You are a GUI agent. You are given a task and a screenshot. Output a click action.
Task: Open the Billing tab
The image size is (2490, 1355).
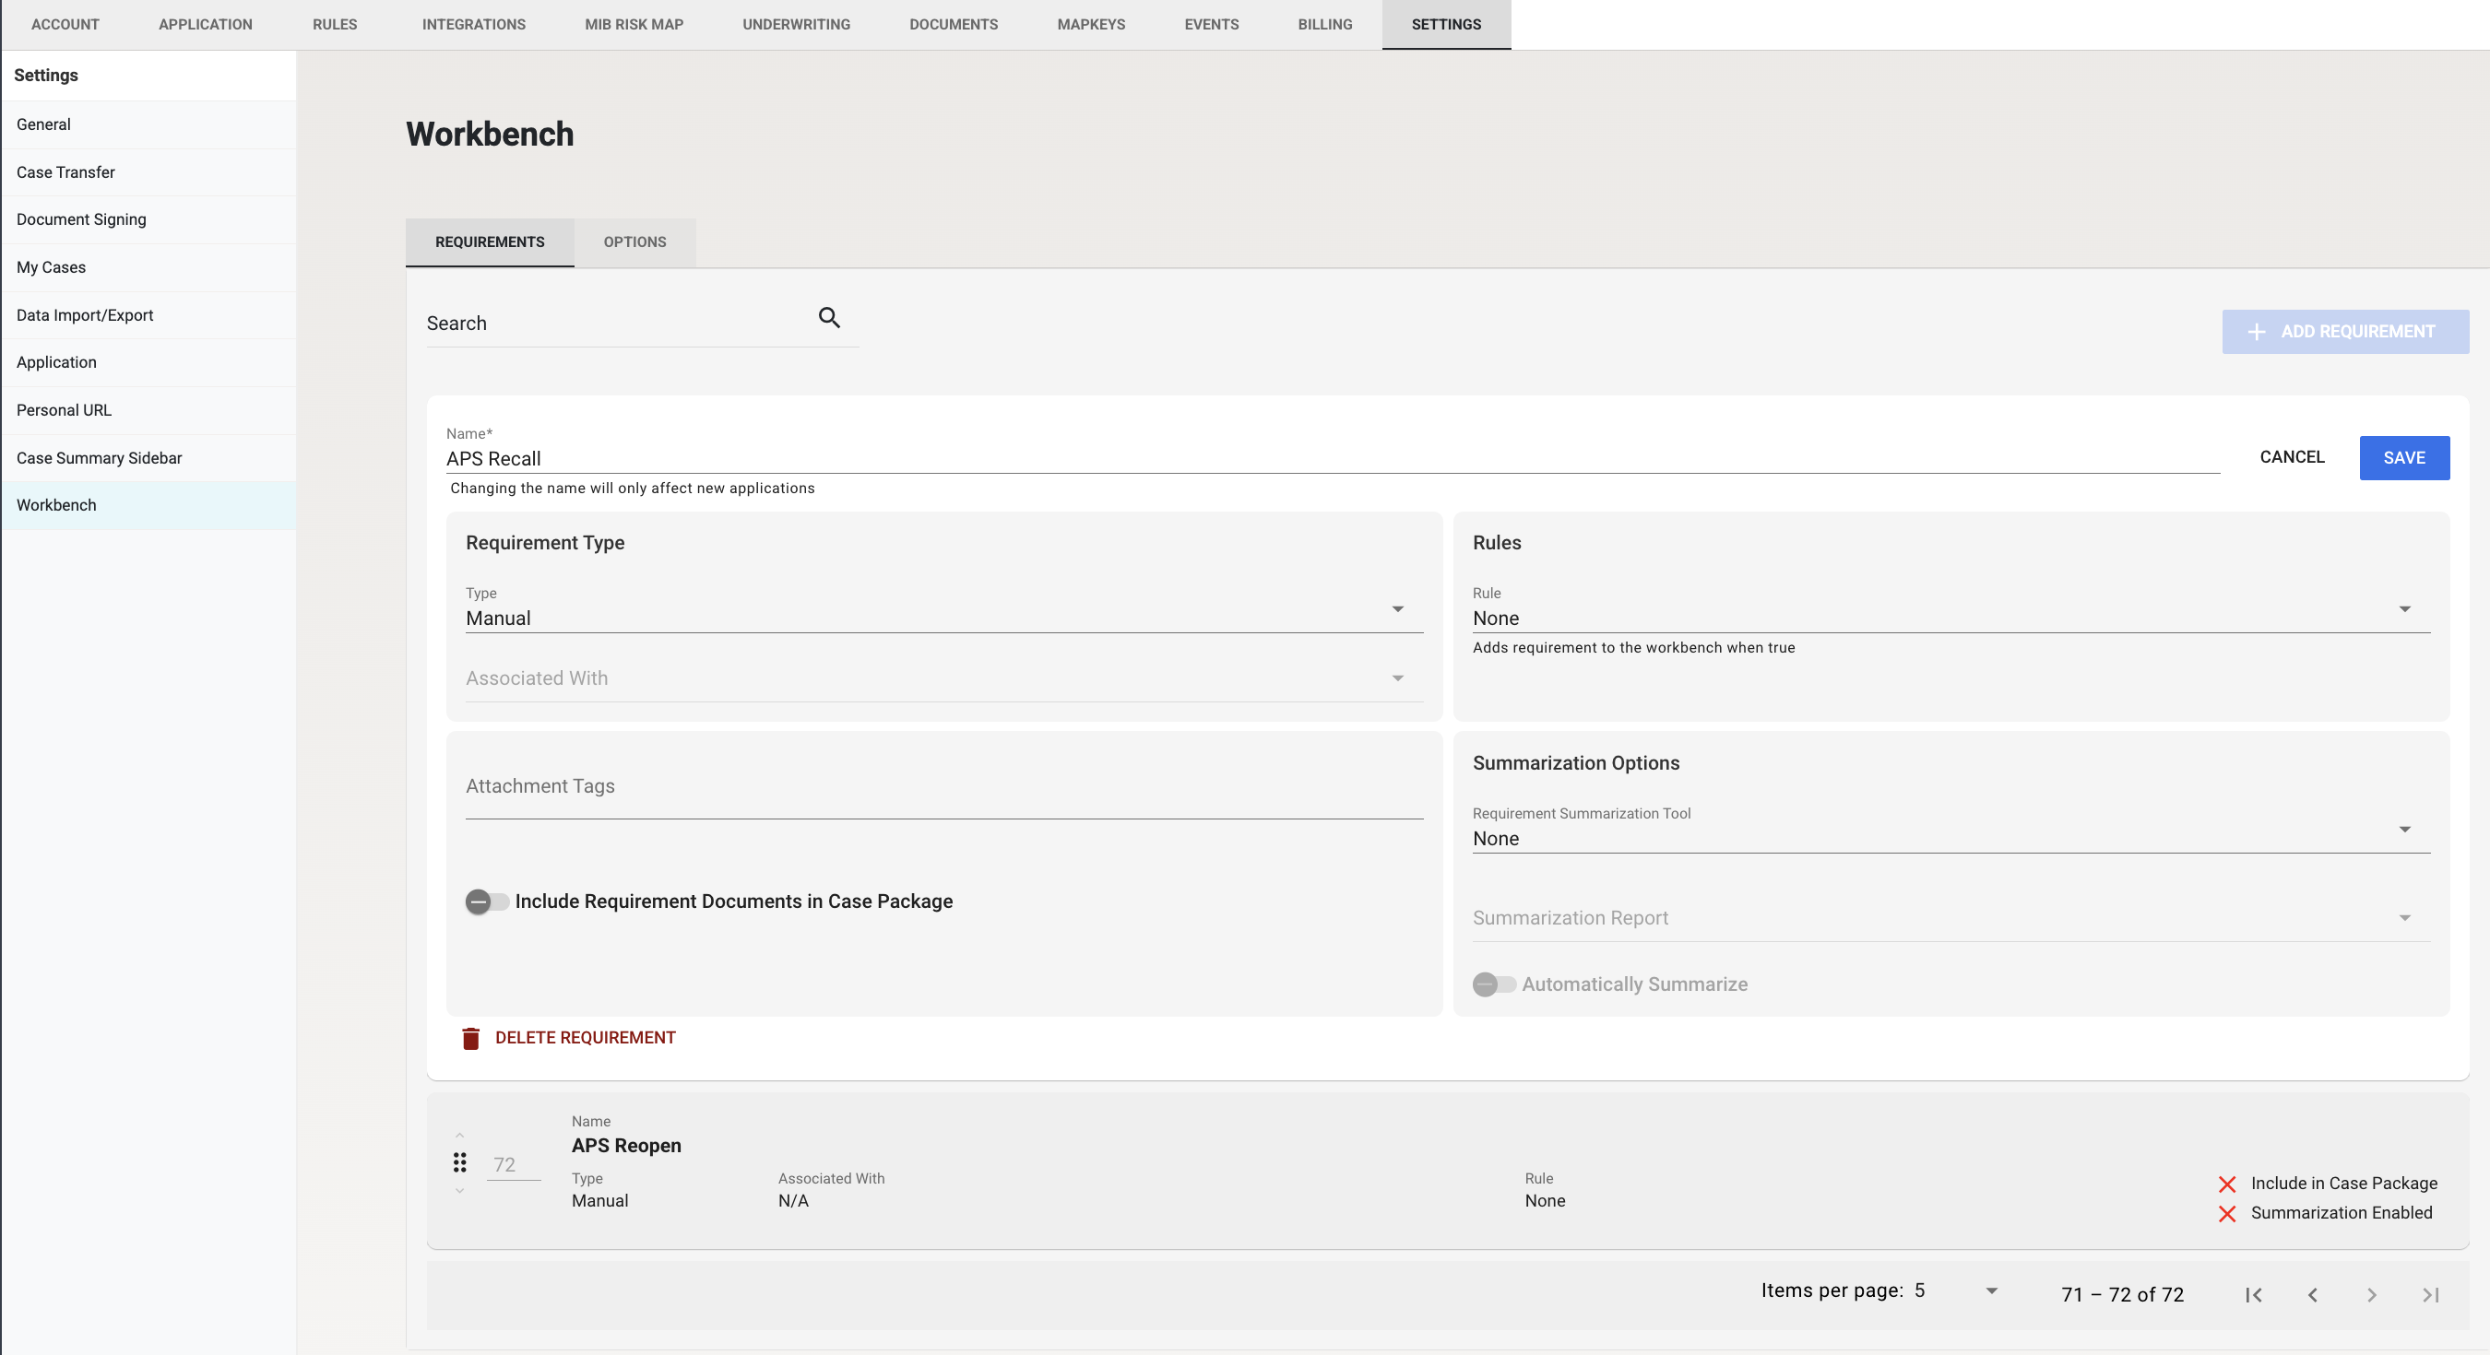point(1325,24)
